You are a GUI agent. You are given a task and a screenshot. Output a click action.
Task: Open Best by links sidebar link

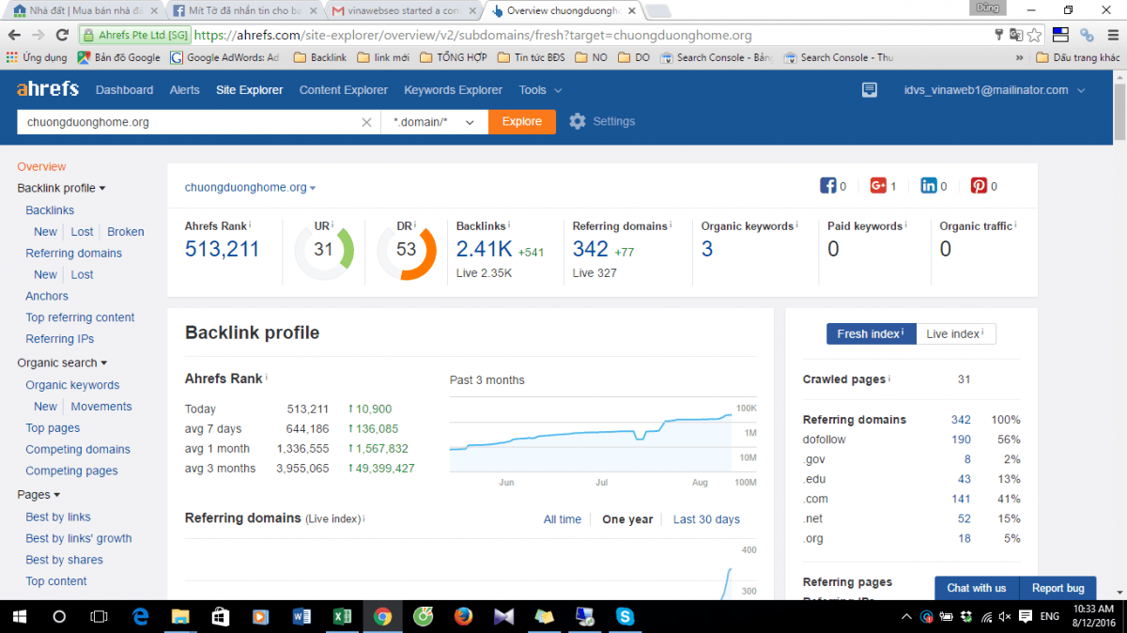(x=58, y=517)
